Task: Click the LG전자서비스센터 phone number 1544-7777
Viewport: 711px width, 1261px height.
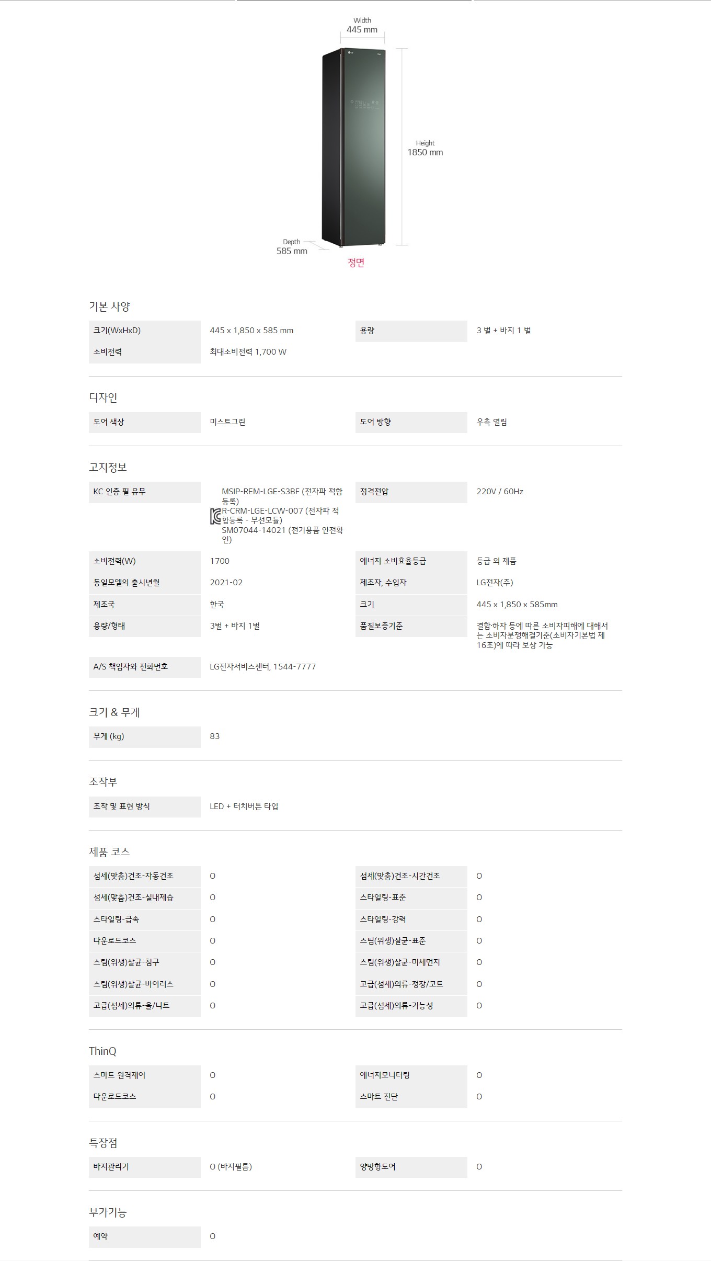Action: pyautogui.click(x=294, y=667)
